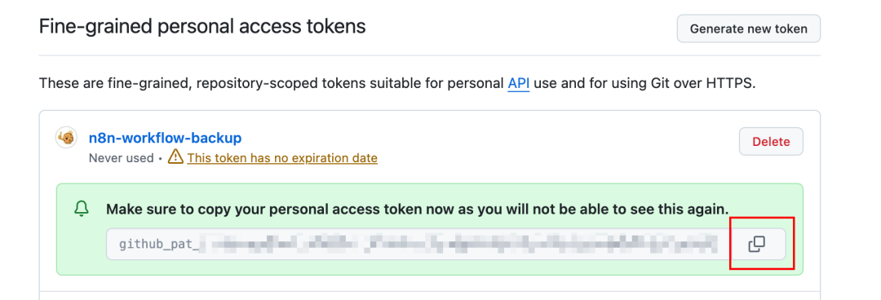
Task: Delete the n8n-workflow-backup token
Action: tap(771, 142)
